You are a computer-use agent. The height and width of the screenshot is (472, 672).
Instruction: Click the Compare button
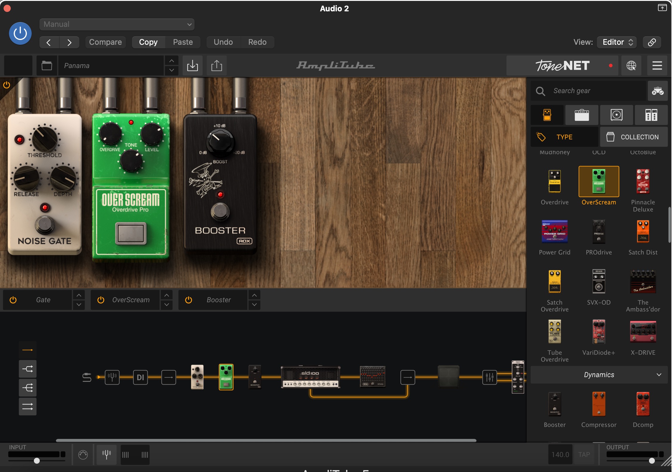pyautogui.click(x=105, y=42)
